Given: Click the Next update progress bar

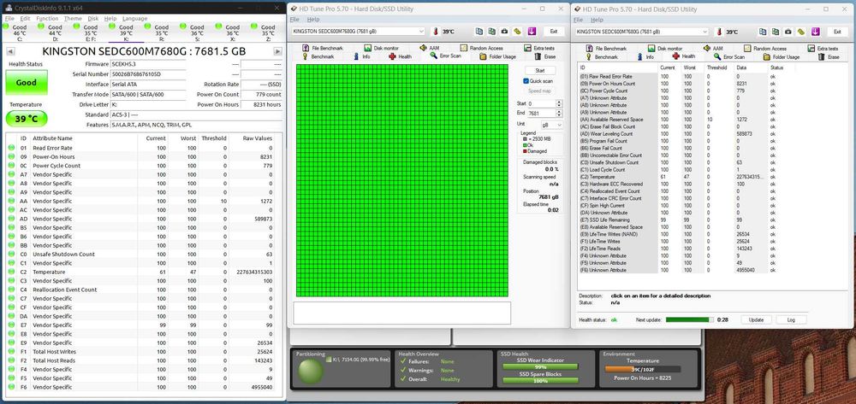Looking at the screenshot, I should (690, 319).
